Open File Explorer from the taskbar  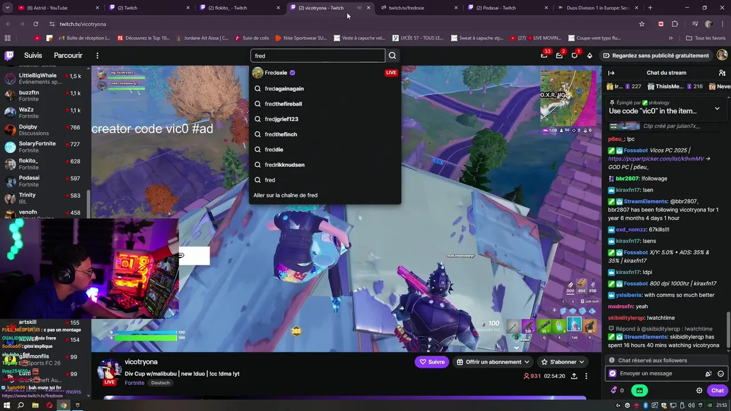35,405
